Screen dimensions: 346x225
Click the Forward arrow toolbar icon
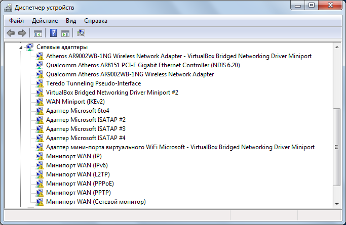tap(22, 33)
